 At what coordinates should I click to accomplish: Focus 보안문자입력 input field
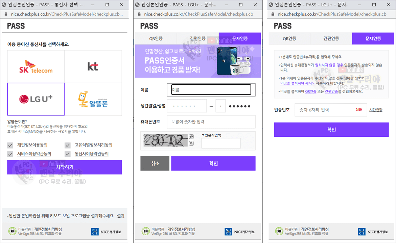pos(221,143)
